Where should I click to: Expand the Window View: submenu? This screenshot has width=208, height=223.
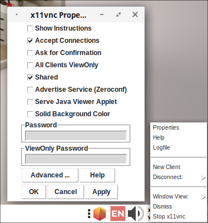tap(179, 196)
